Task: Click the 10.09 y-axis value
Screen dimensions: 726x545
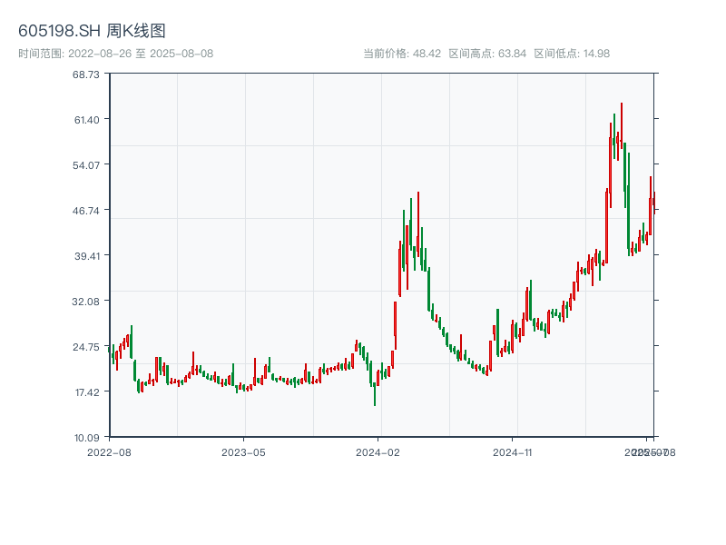Action: point(87,438)
